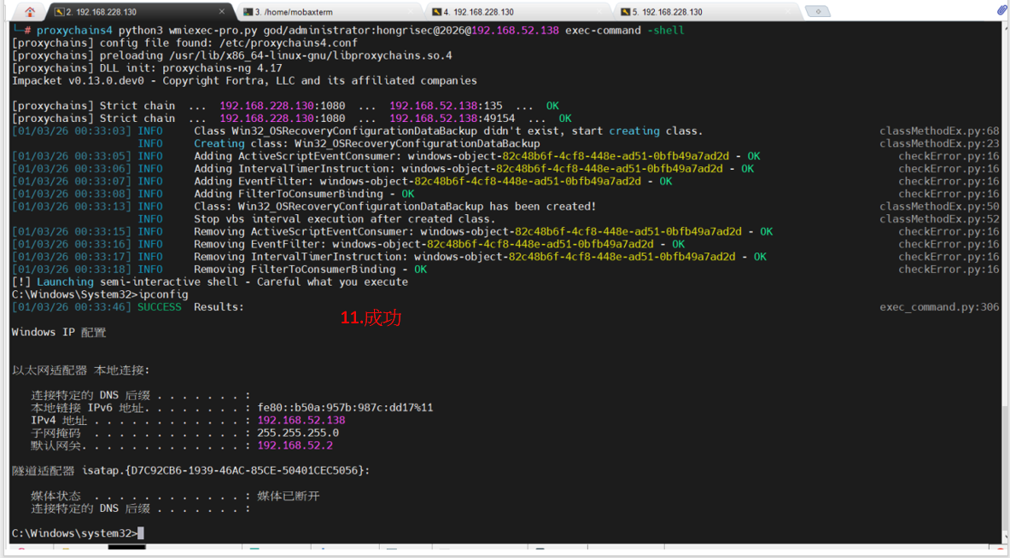Click green SUCCESS status word
Viewport: 1010px width, 558px height.
click(x=159, y=307)
